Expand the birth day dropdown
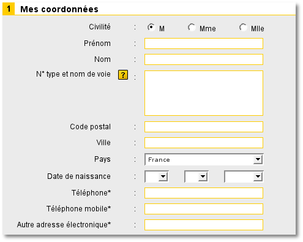This screenshot has height=242, width=303. [x=157, y=176]
